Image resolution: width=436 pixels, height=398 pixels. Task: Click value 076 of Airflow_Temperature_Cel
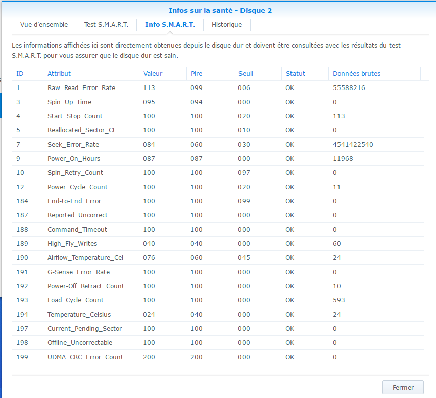tap(149, 258)
